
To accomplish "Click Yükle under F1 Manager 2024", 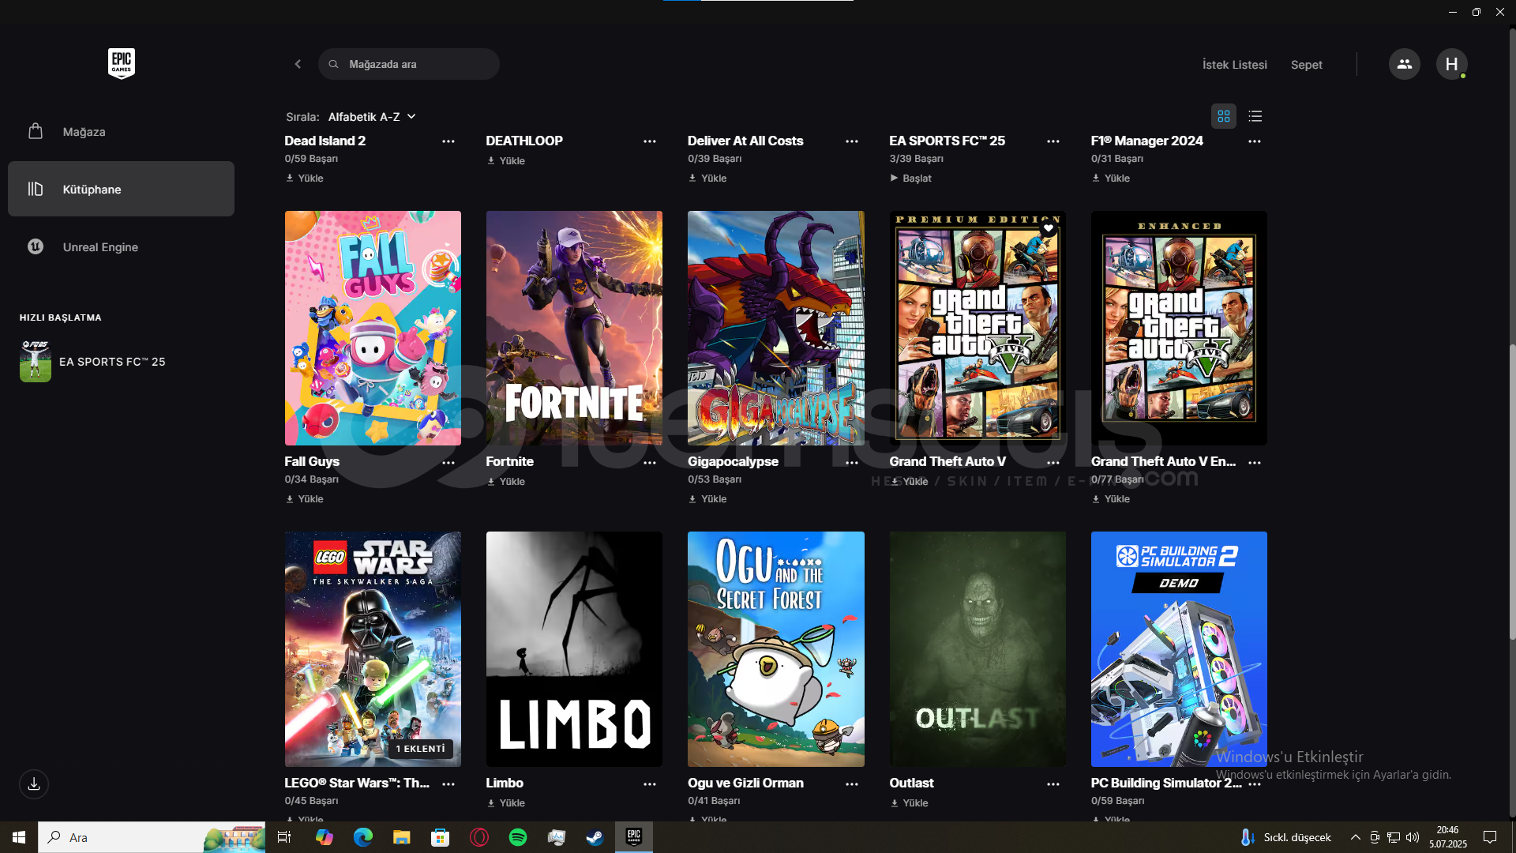I will click(x=1111, y=178).
